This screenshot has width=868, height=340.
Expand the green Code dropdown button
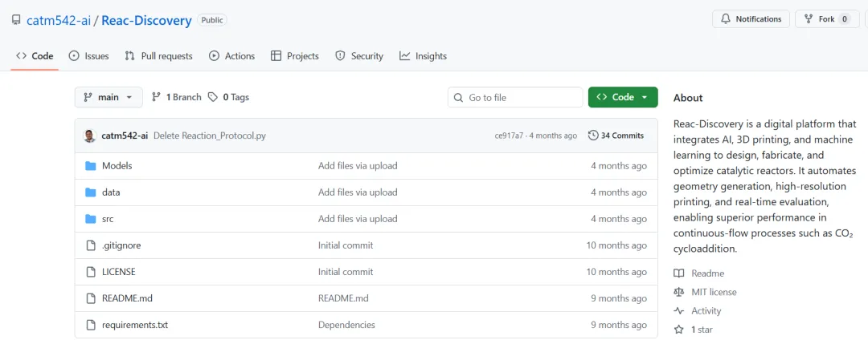coord(623,97)
